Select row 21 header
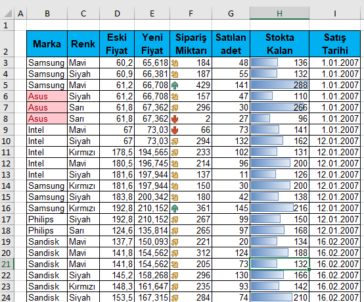Viewport: 364px width, 302px height. (7, 264)
